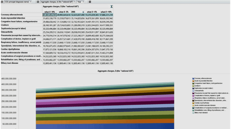Click cell 17,875,121,036 in Cardiac dysrhythmias row
The width and height of the screenshot is (231, 129).
pyautogui.click(x=49, y=50)
